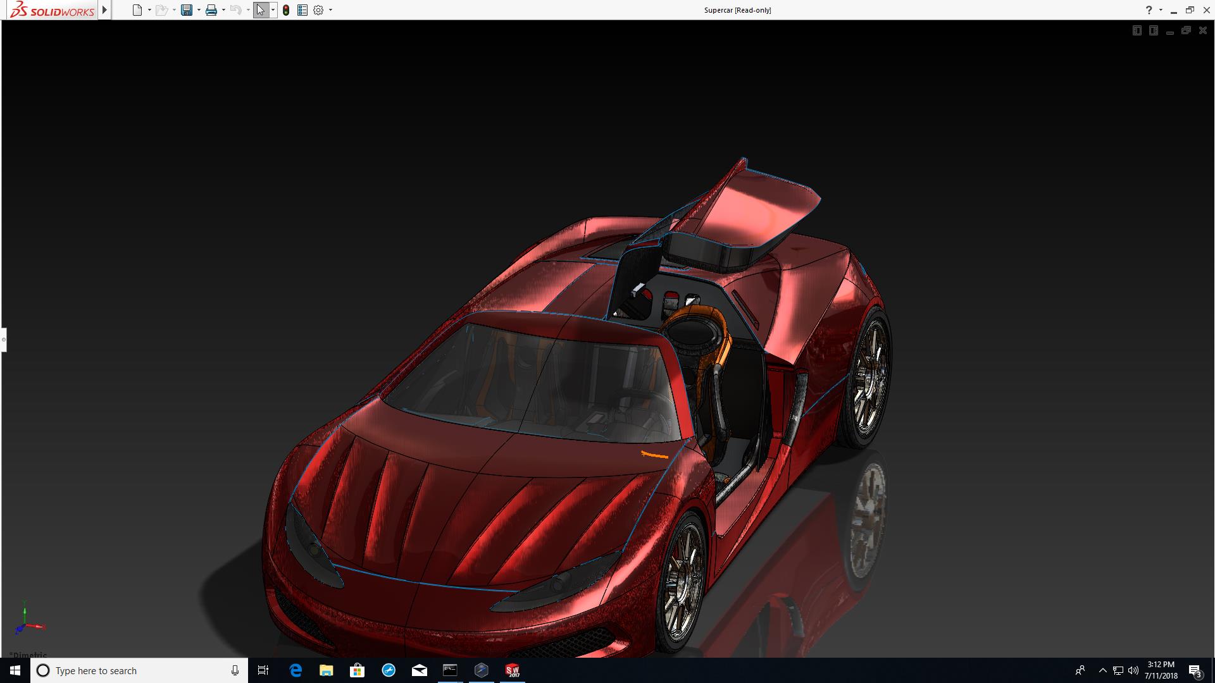
Task: Click the Select arrow cursor tool
Action: click(260, 10)
